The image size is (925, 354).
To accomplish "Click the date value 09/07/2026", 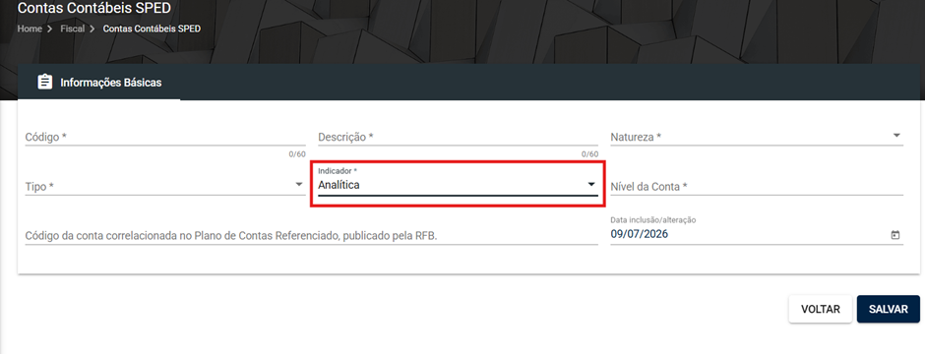I will 640,234.
